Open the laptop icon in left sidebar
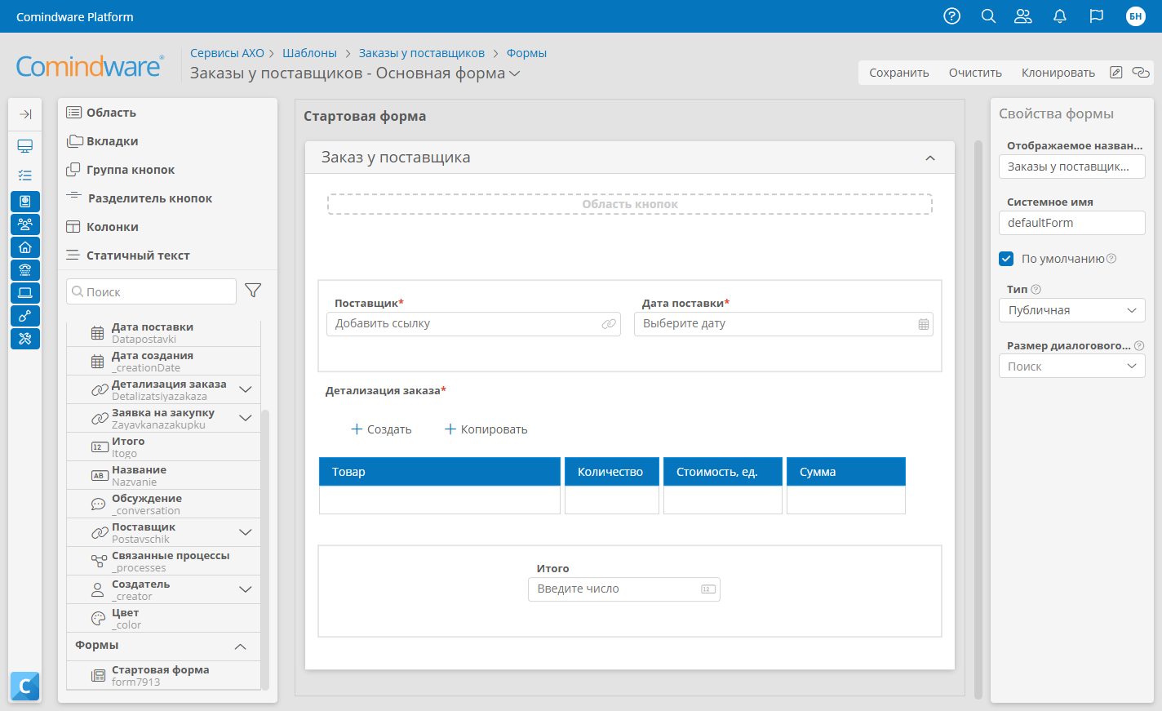The height and width of the screenshot is (711, 1162). 25,293
